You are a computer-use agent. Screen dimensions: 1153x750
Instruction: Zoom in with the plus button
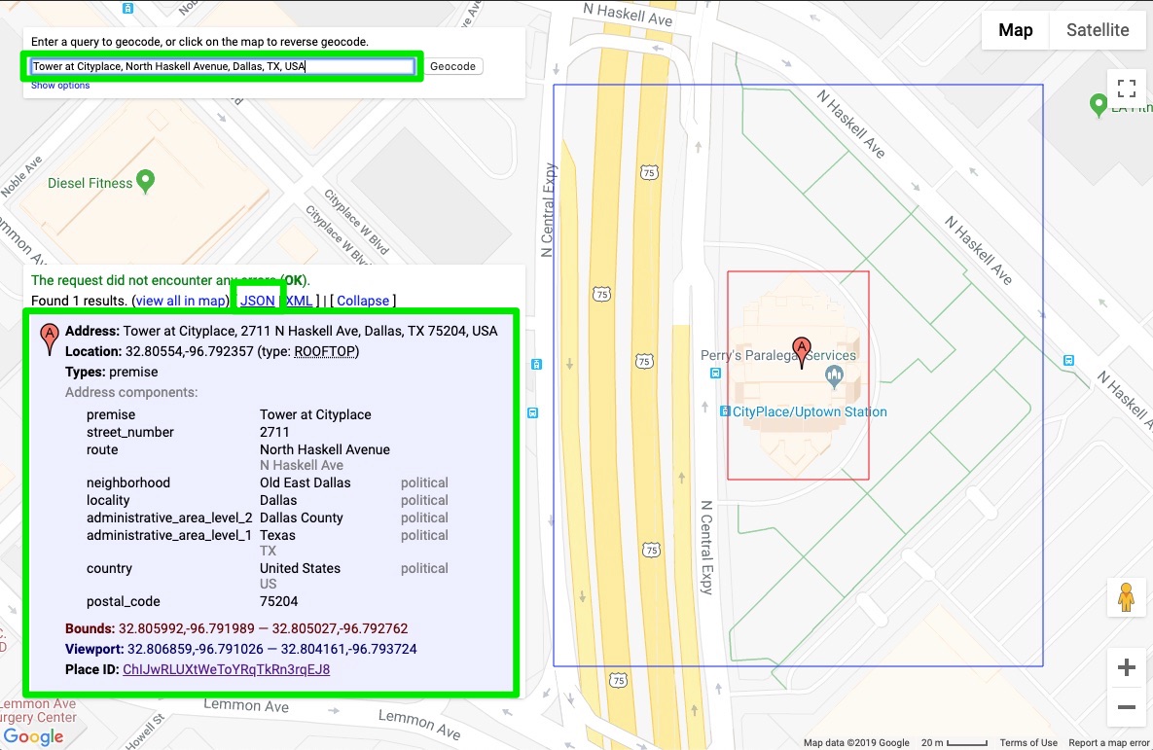pyautogui.click(x=1127, y=668)
